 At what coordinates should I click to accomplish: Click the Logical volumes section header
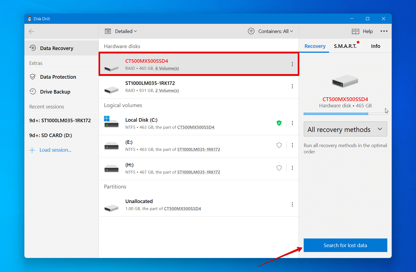[123, 105]
